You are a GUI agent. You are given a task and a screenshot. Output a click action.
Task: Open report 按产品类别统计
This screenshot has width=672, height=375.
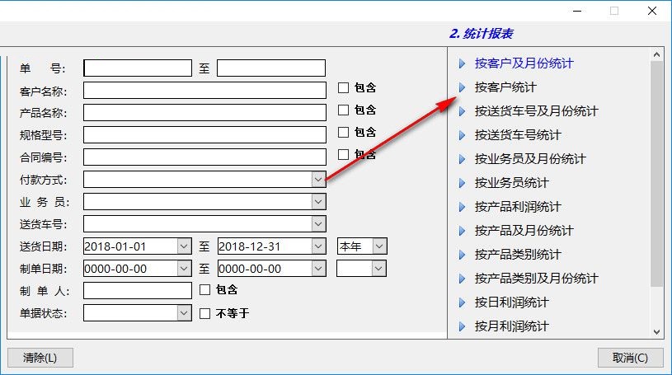[518, 255]
